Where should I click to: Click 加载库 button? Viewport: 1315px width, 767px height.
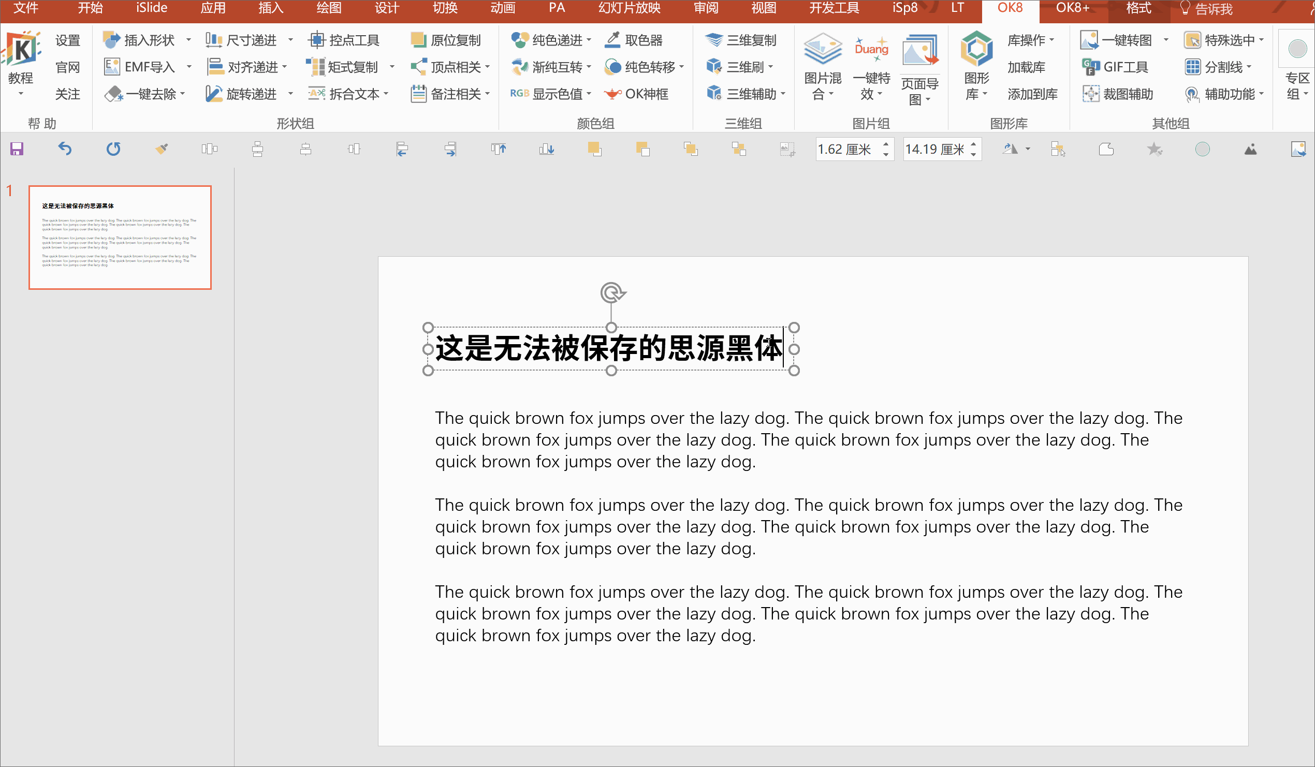[1026, 67]
